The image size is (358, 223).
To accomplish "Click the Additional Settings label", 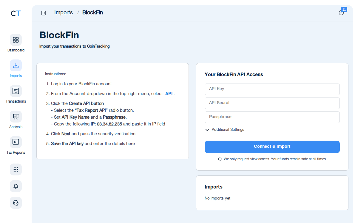I will pos(228,130).
